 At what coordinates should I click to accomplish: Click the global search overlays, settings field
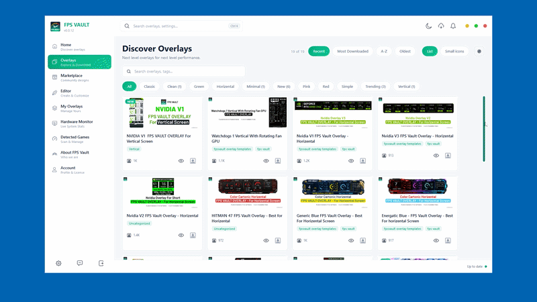pyautogui.click(x=181, y=26)
